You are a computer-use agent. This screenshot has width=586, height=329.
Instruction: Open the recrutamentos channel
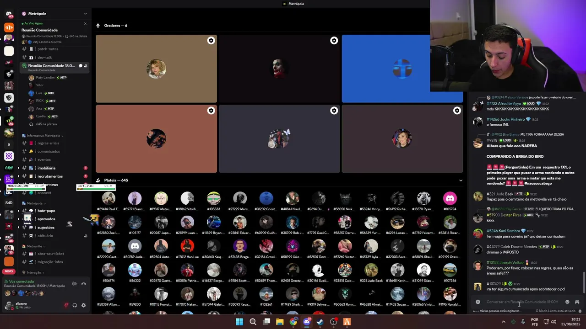coord(50,176)
